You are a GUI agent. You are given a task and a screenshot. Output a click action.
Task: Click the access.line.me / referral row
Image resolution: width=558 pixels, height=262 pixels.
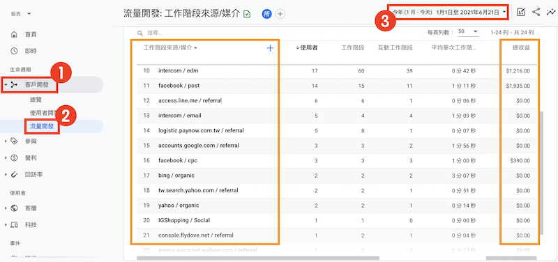[336, 100]
